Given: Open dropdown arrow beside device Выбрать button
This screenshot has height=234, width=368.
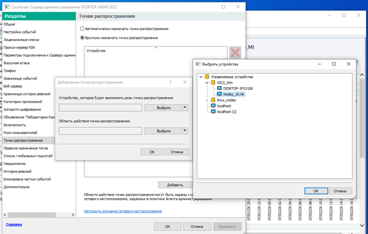Looking at the screenshot, I should [x=185, y=107].
